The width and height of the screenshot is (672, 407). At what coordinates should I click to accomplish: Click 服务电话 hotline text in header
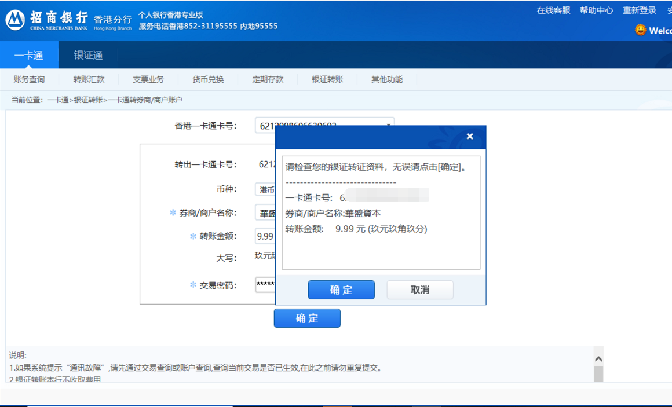tap(208, 26)
